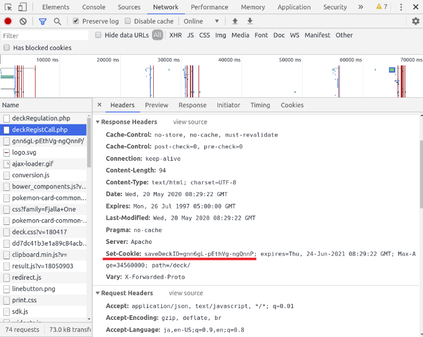Open the Memory tab
This screenshot has height=337, width=423.
click(x=253, y=7)
